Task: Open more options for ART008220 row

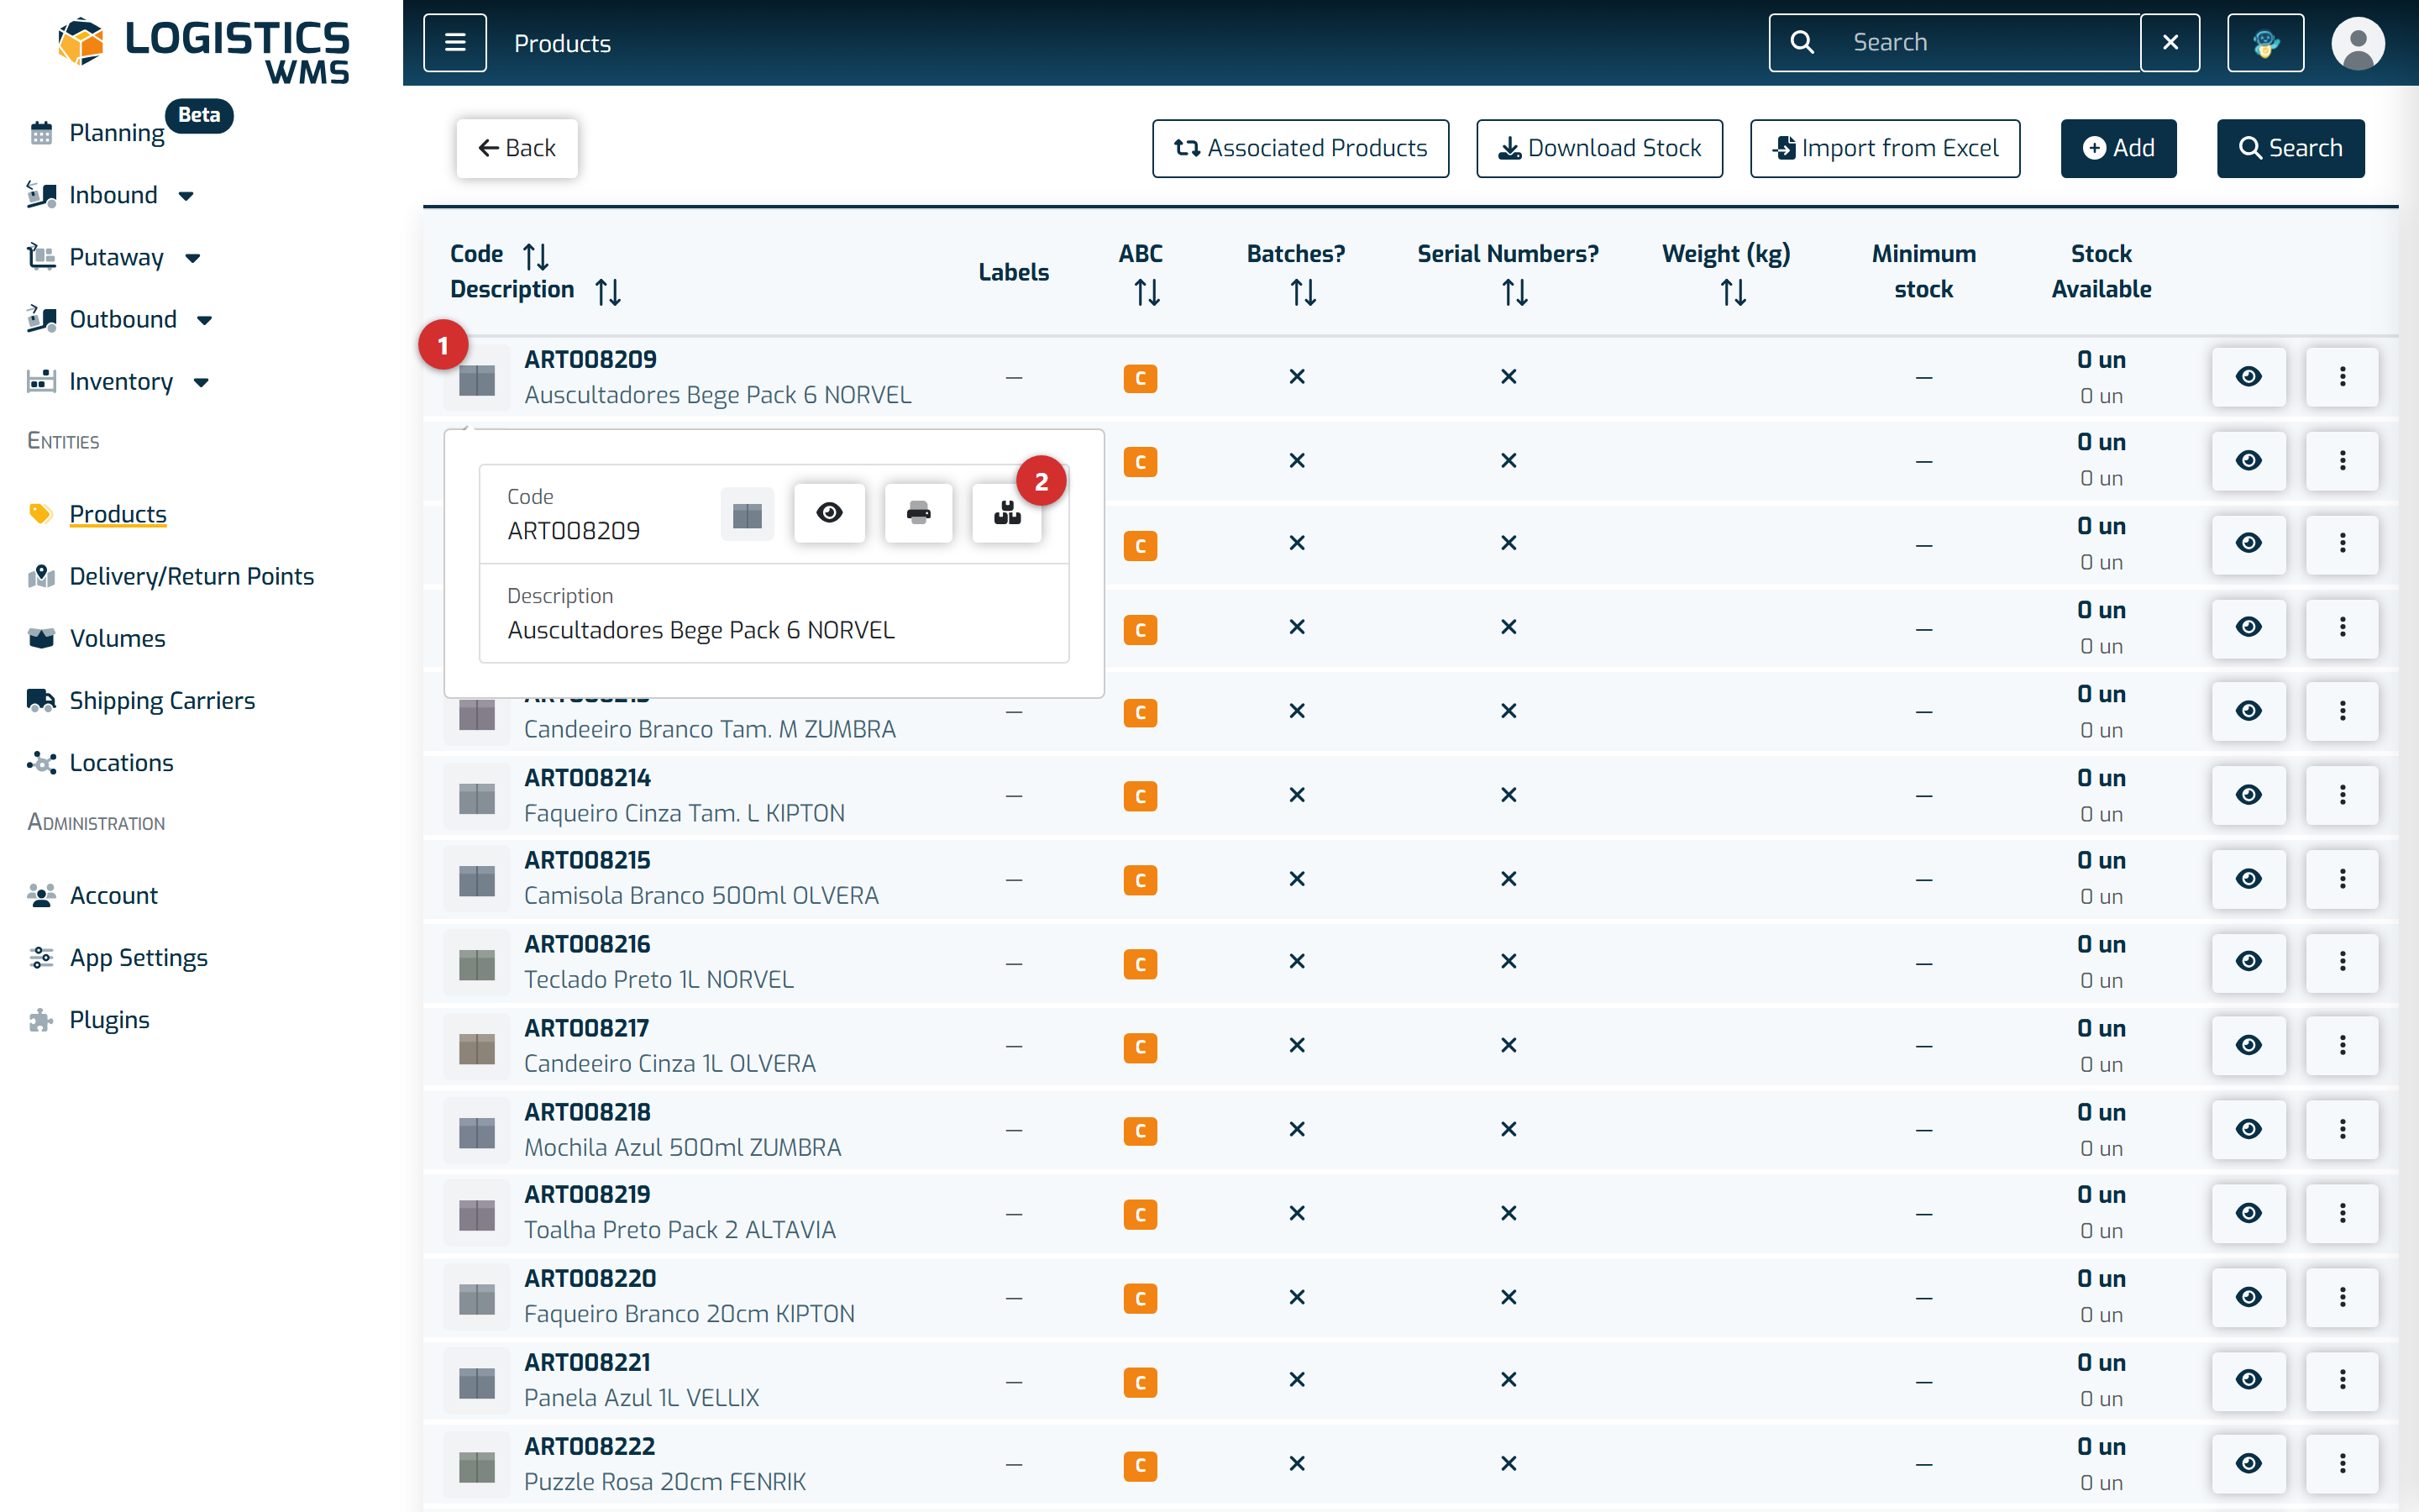Action: click(2342, 1297)
